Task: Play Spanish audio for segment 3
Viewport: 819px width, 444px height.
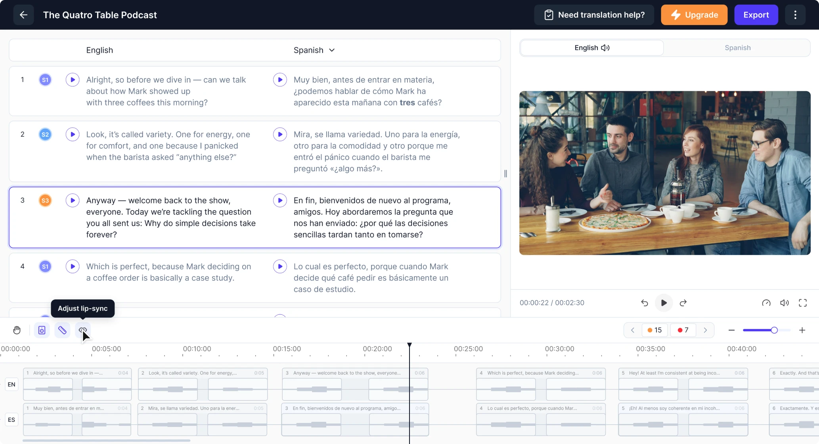Action: pyautogui.click(x=280, y=201)
